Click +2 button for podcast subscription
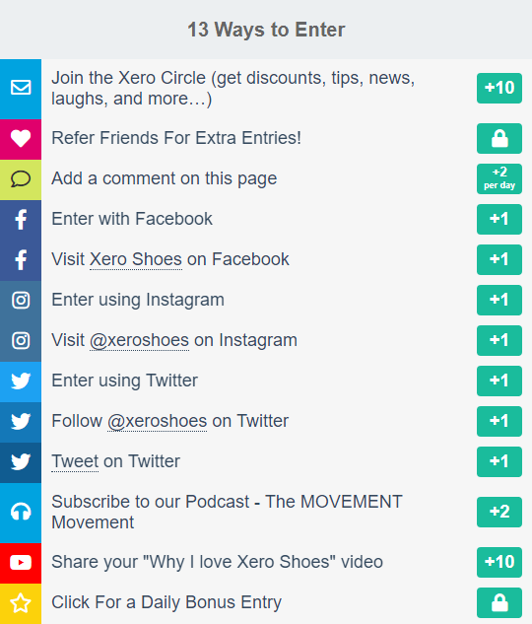Image resolution: width=532 pixels, height=624 pixels. click(499, 512)
